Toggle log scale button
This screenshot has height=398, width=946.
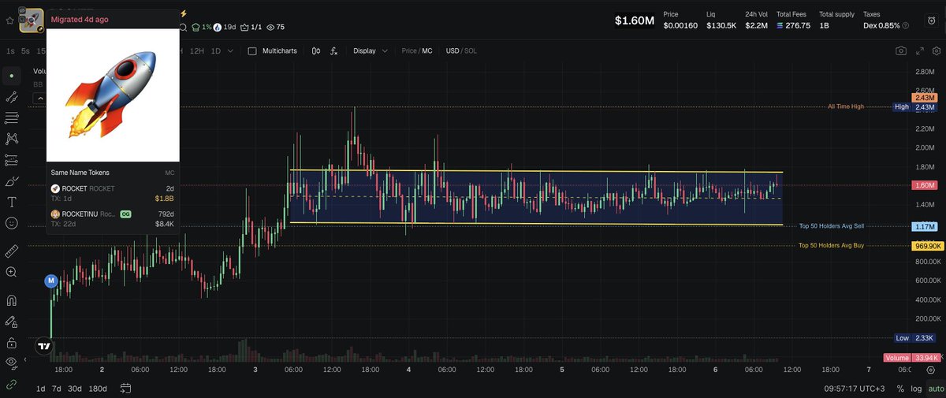click(914, 389)
